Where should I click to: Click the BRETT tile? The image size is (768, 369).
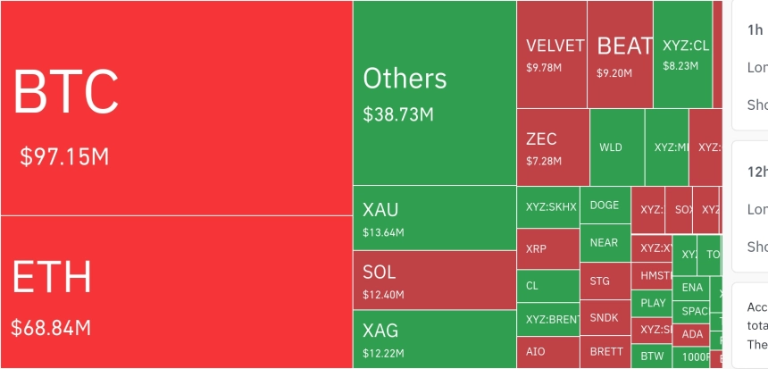click(x=605, y=352)
